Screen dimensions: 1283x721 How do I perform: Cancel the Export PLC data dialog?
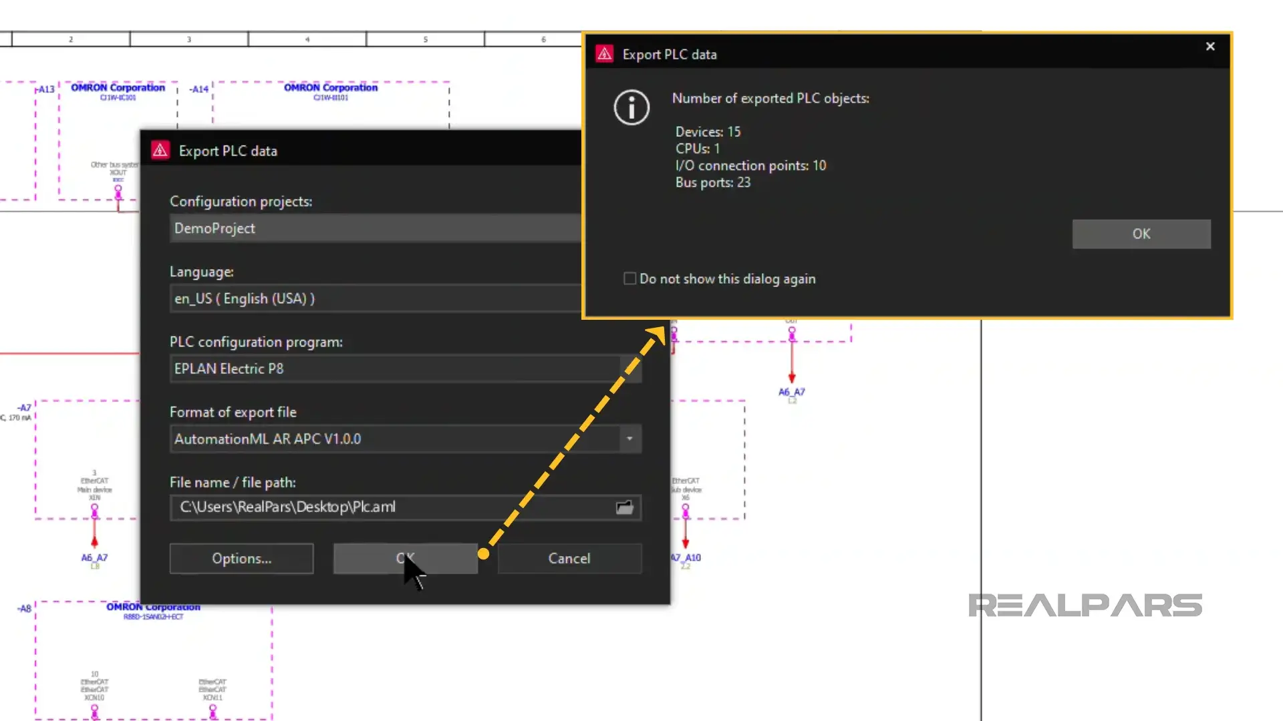(569, 559)
